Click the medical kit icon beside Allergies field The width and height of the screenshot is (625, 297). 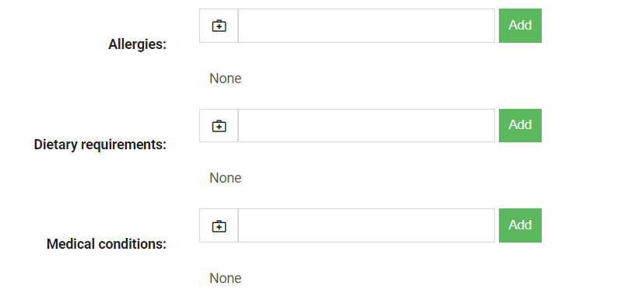(x=219, y=26)
